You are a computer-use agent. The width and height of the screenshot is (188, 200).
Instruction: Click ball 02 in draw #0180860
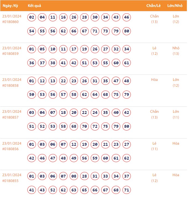[32, 17]
